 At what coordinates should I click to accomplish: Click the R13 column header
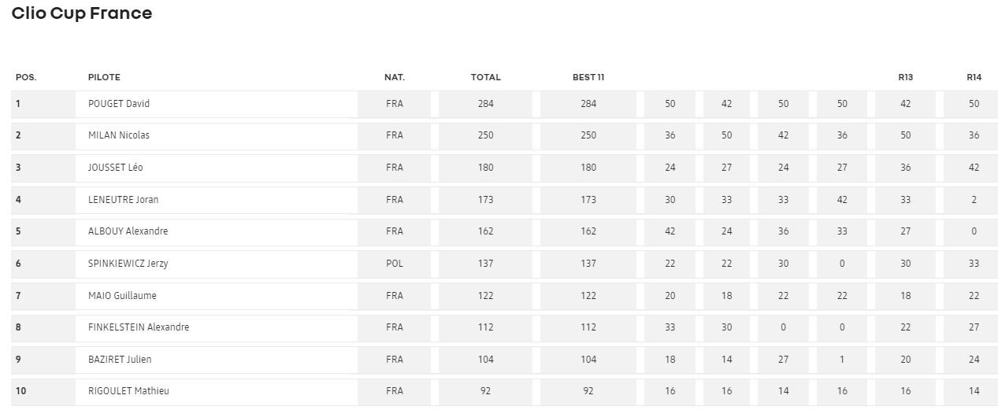[905, 77]
